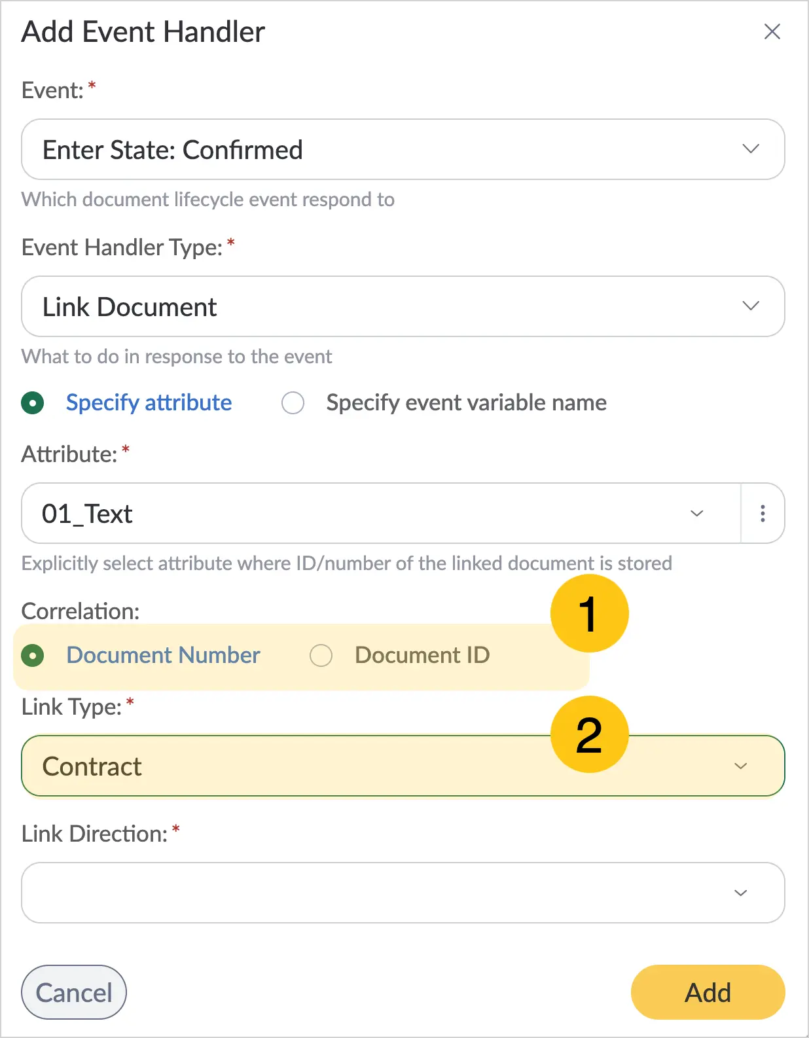Click the Link Direction chevron arrow

[740, 893]
